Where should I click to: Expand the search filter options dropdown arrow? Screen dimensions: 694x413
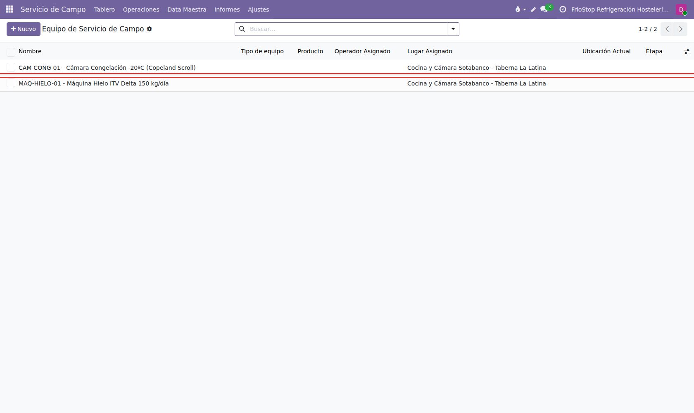click(453, 29)
